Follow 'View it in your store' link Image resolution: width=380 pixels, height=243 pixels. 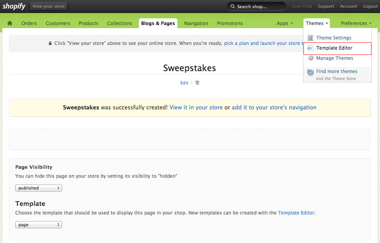click(196, 107)
